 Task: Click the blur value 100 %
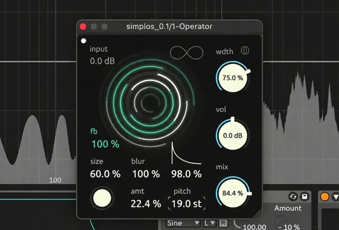click(x=146, y=174)
